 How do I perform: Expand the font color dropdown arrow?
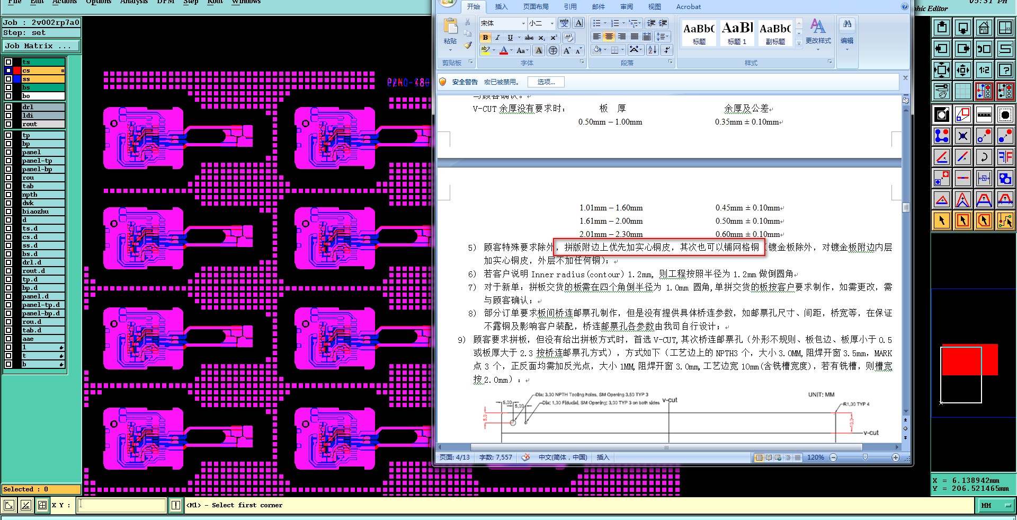pos(511,51)
